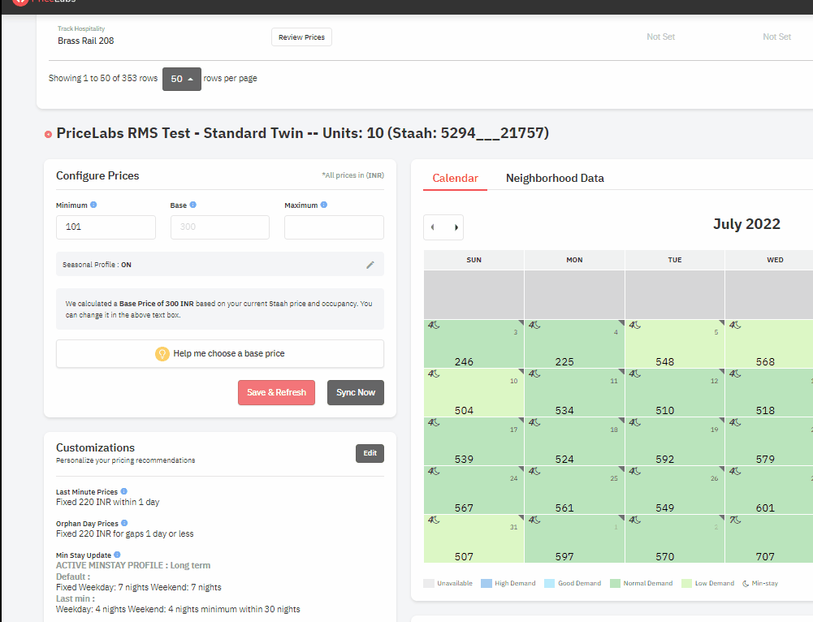Select July 4 price 225
Screen dimensions: 813x622
point(564,362)
